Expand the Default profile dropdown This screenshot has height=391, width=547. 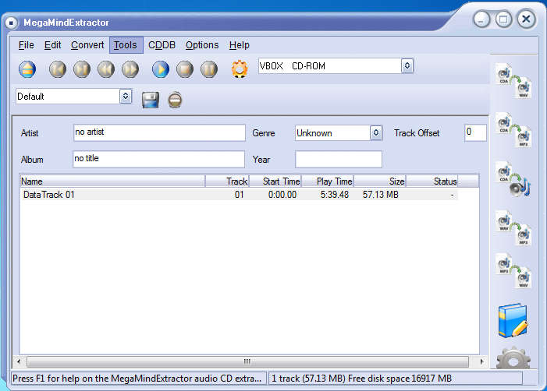126,96
